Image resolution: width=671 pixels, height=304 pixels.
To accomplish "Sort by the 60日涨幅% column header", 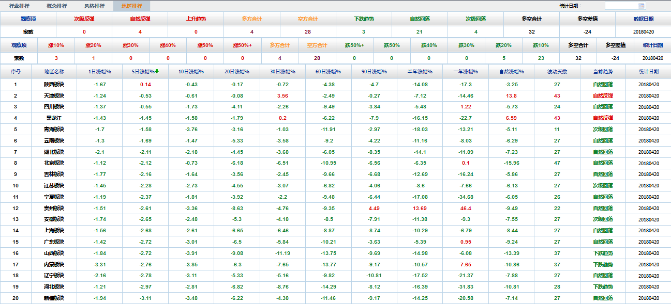I will point(328,71).
